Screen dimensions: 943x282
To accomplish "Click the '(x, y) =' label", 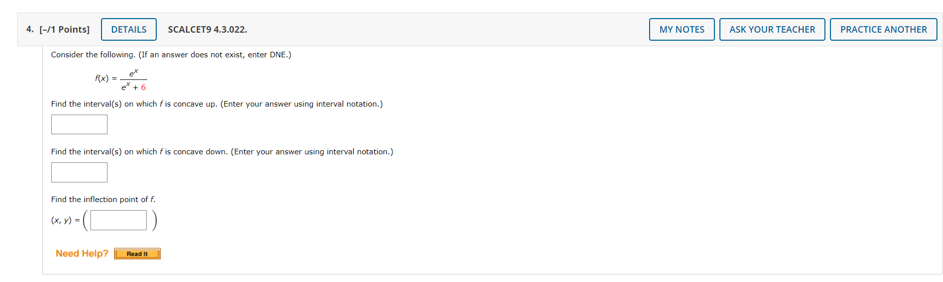I will 65,220.
